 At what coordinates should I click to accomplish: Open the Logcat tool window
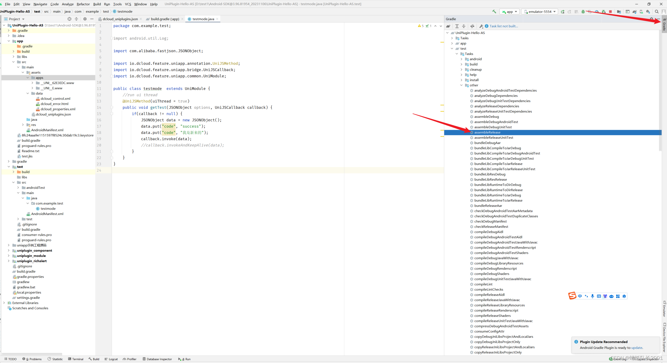[111, 359]
